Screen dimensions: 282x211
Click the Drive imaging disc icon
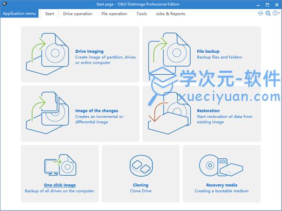pos(48,54)
